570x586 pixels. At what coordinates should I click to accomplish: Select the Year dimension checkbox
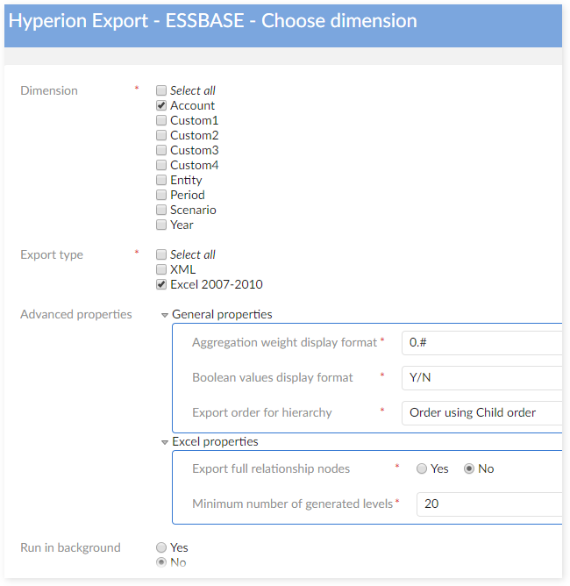click(x=161, y=225)
